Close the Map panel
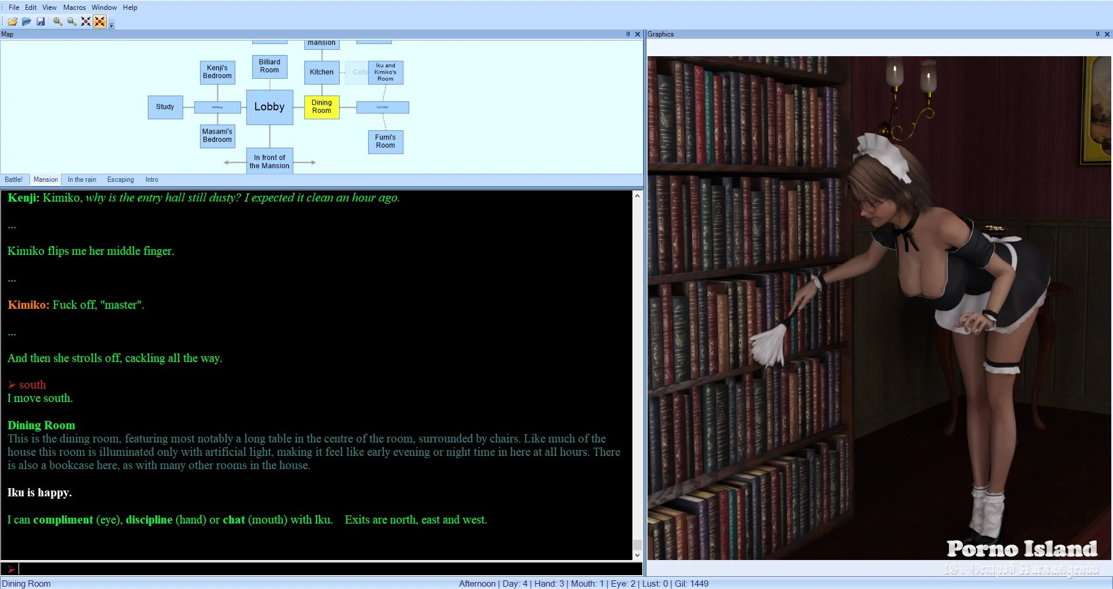The image size is (1113, 589). [x=638, y=34]
